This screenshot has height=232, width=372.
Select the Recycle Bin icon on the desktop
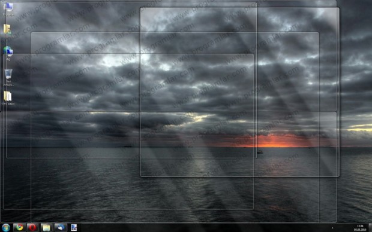point(8,77)
